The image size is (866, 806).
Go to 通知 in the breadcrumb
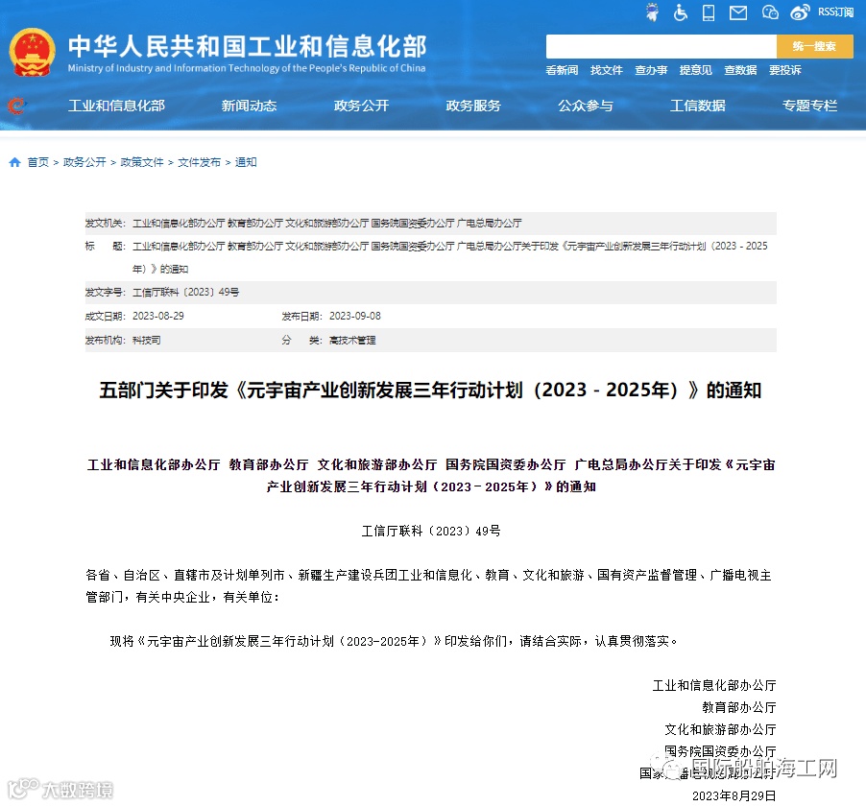click(x=246, y=162)
